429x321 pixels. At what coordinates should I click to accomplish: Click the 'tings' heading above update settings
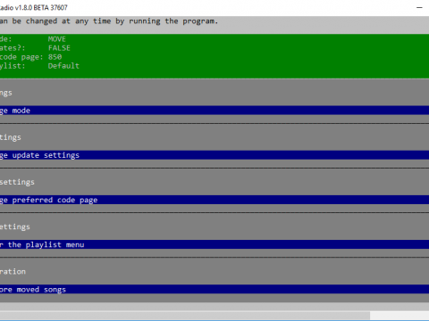11,137
